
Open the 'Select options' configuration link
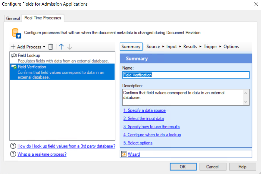pos(137,143)
